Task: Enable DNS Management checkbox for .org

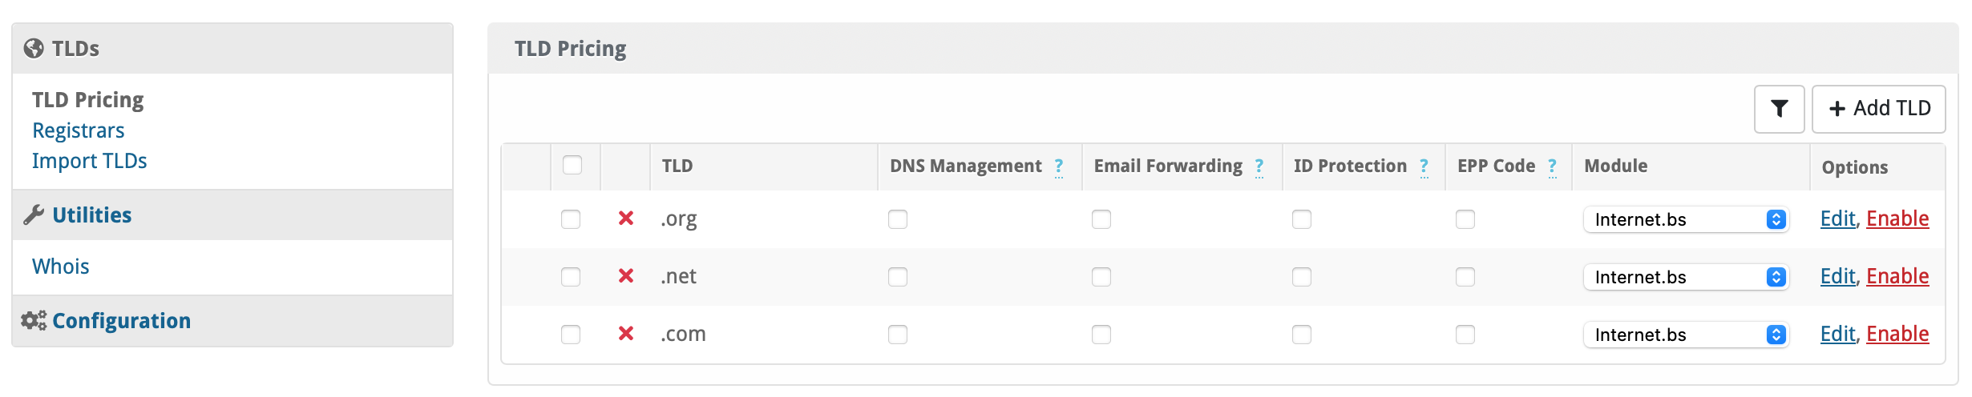Action: pyautogui.click(x=898, y=219)
